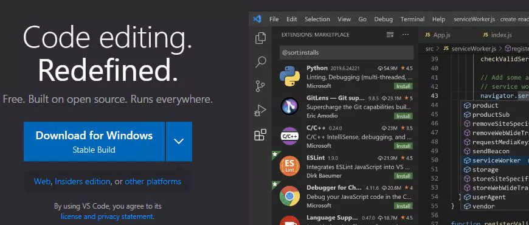
Task: Open the Web link
Action: (42, 181)
